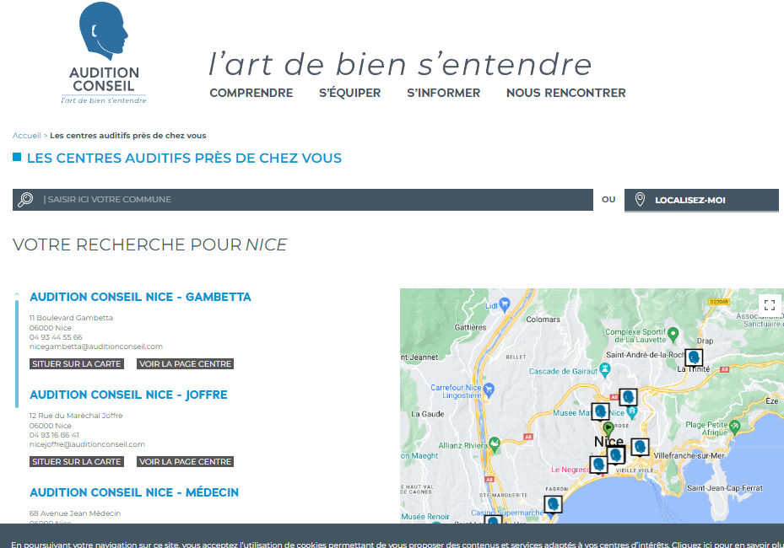
Task: Open Audition Conseil Nice - Médecin link
Action: (134, 492)
